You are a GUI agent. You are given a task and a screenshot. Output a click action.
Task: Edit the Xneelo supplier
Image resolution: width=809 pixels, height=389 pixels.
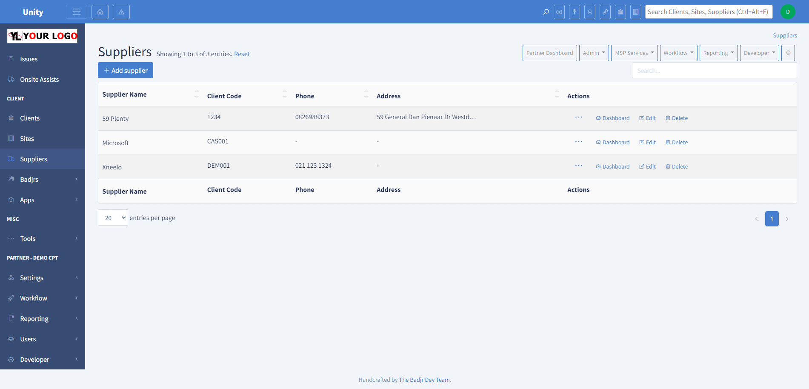647,167
